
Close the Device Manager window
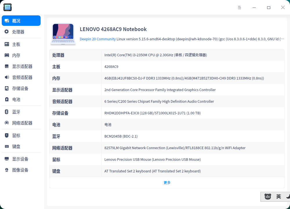(283, 8)
